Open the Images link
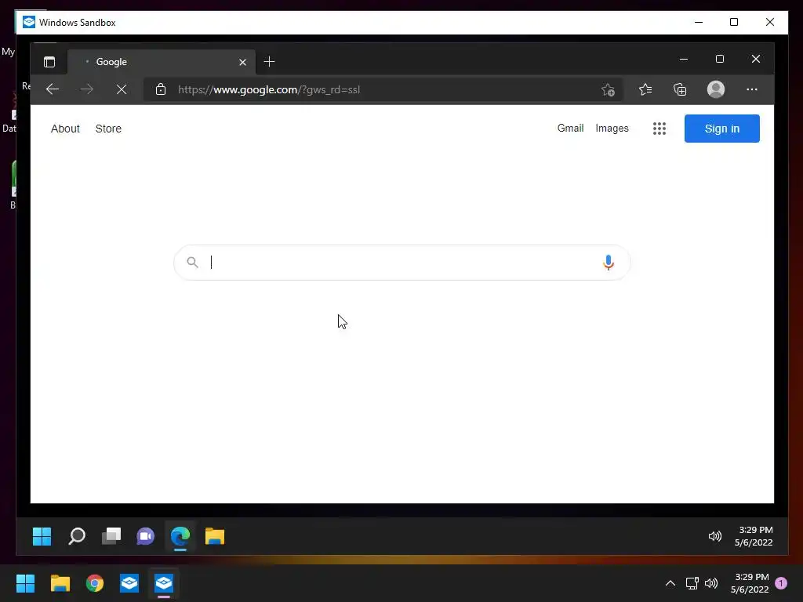 click(x=612, y=128)
